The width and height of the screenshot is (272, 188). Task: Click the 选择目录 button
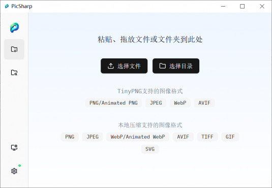pyautogui.click(x=176, y=66)
